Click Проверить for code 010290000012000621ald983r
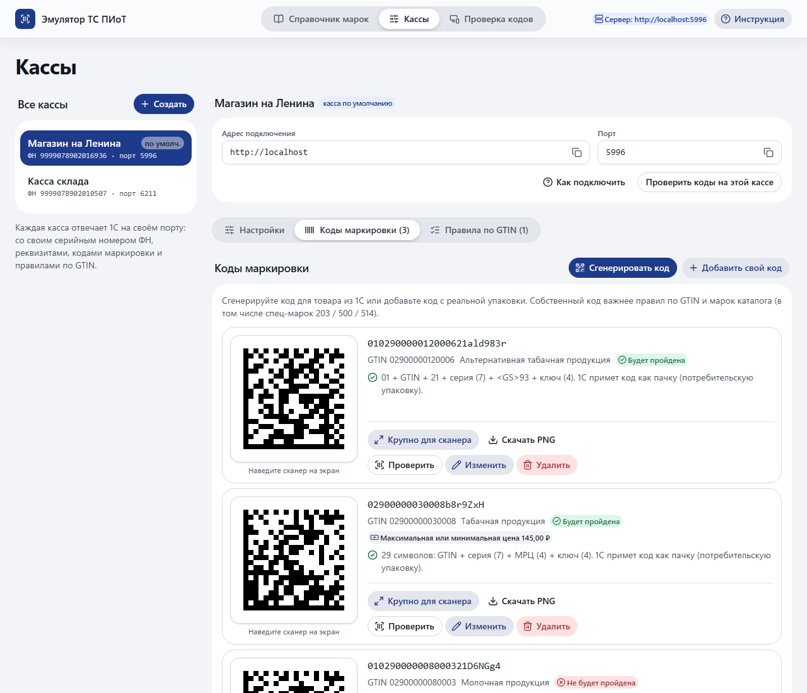This screenshot has width=807, height=693. point(405,465)
